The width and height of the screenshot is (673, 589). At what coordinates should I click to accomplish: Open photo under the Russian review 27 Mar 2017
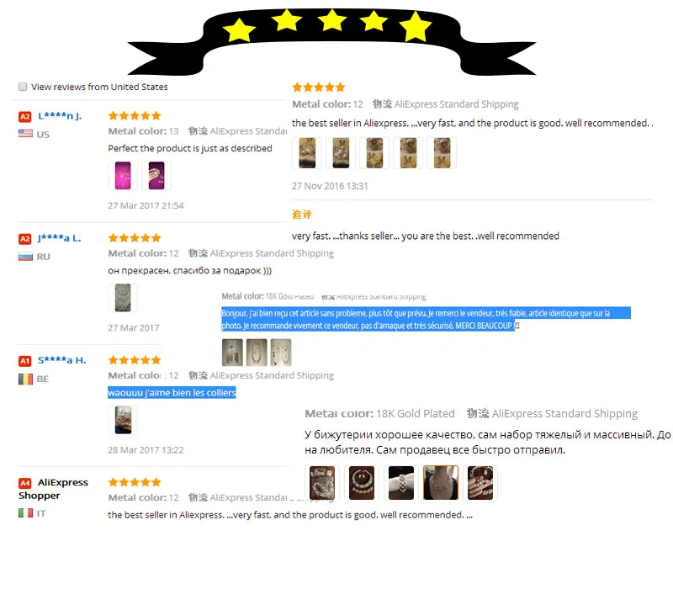pos(123,298)
